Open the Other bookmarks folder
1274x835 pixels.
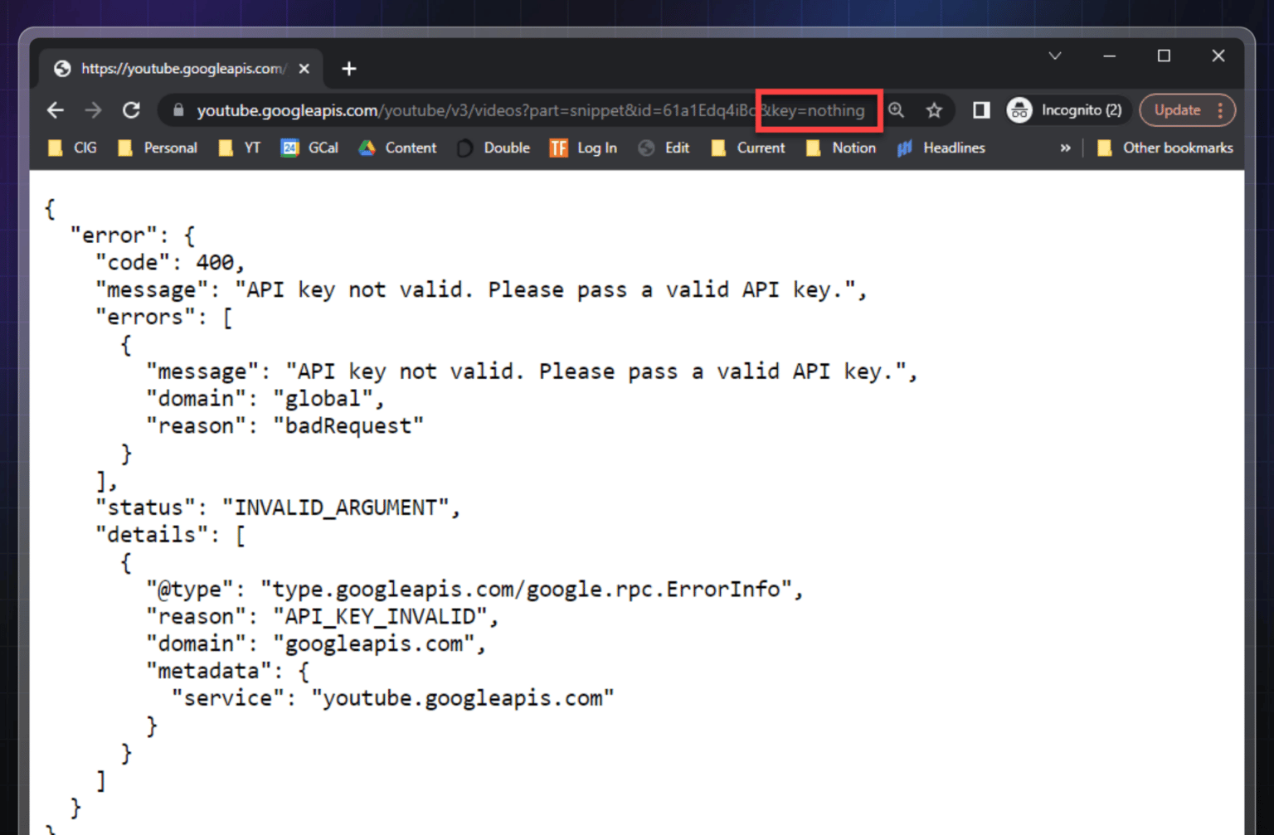1166,148
